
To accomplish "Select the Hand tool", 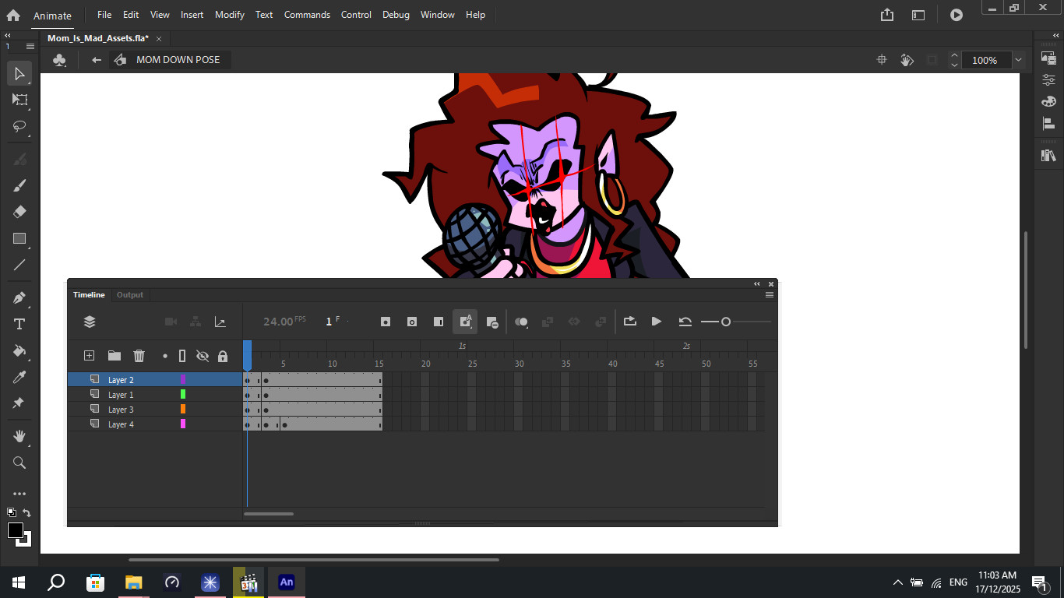I will point(19,436).
